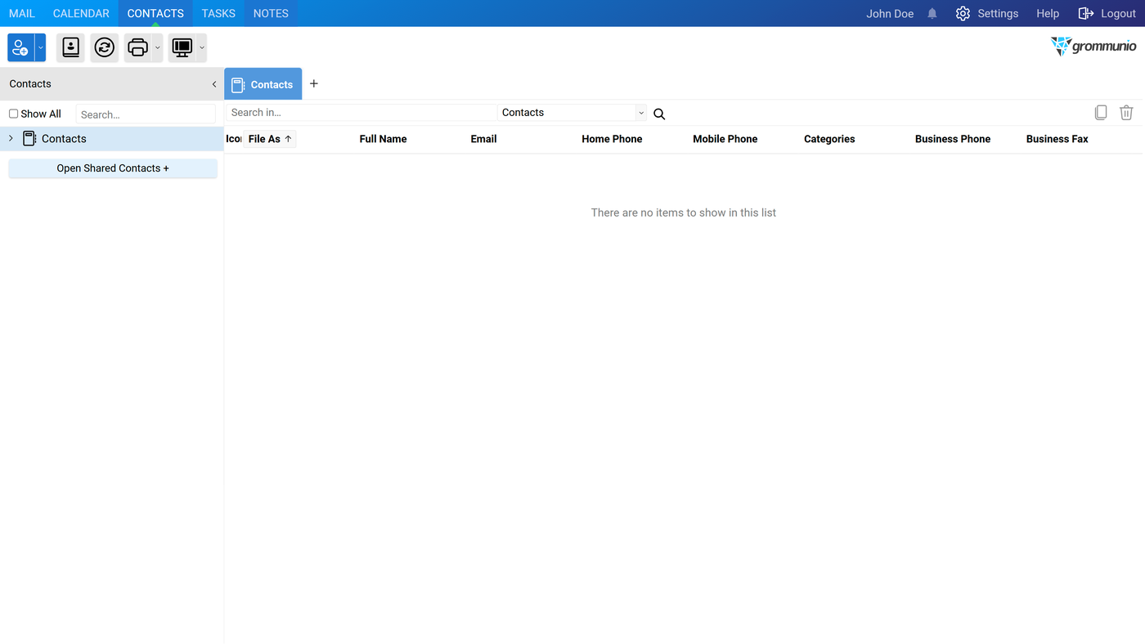Click the Settings text label
1145x644 pixels.
[x=998, y=14]
